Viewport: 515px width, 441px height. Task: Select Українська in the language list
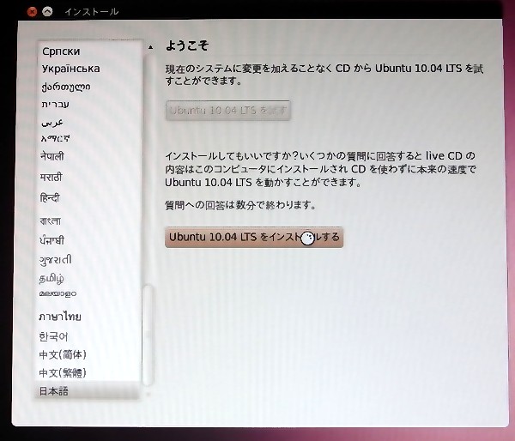70,69
